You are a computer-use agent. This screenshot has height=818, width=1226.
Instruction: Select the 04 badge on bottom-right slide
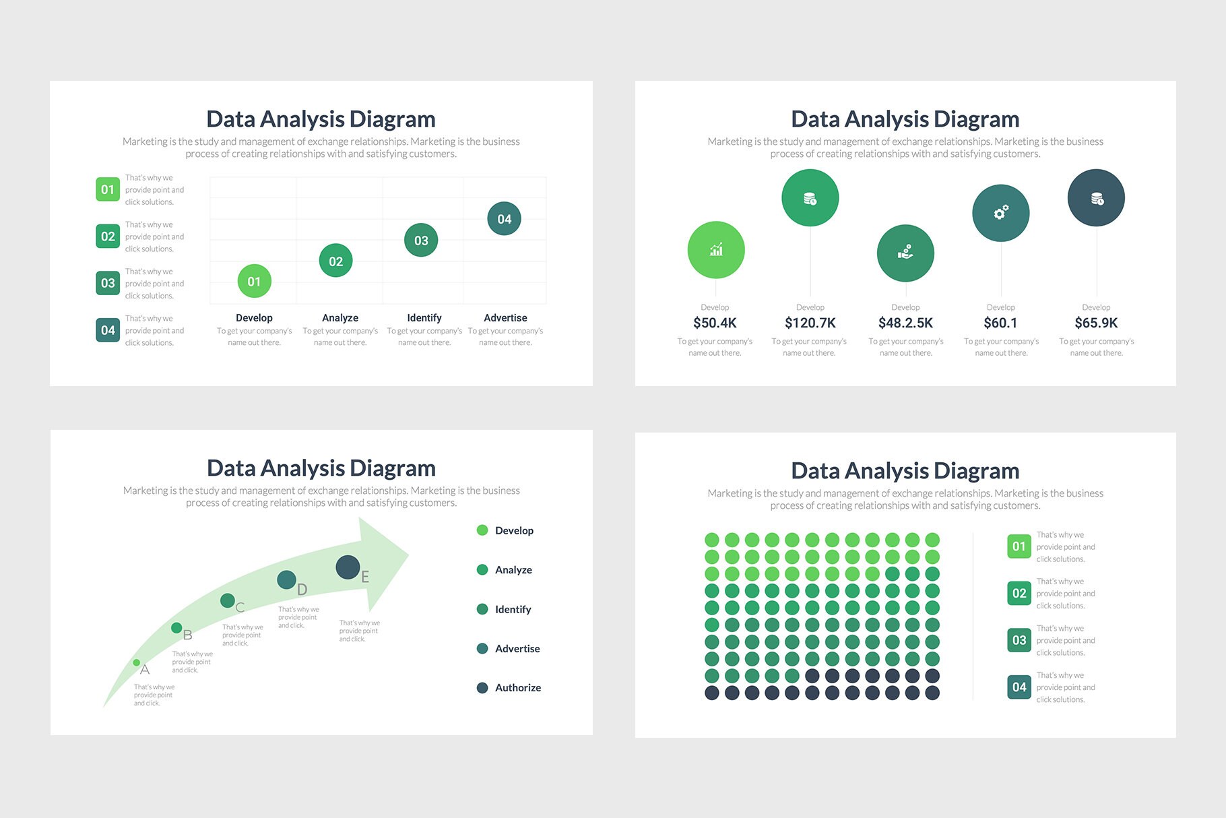[x=1019, y=687]
